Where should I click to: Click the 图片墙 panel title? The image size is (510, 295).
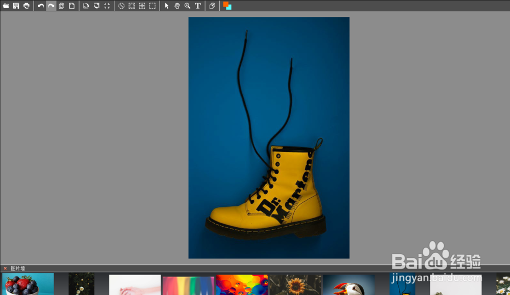tap(18, 269)
